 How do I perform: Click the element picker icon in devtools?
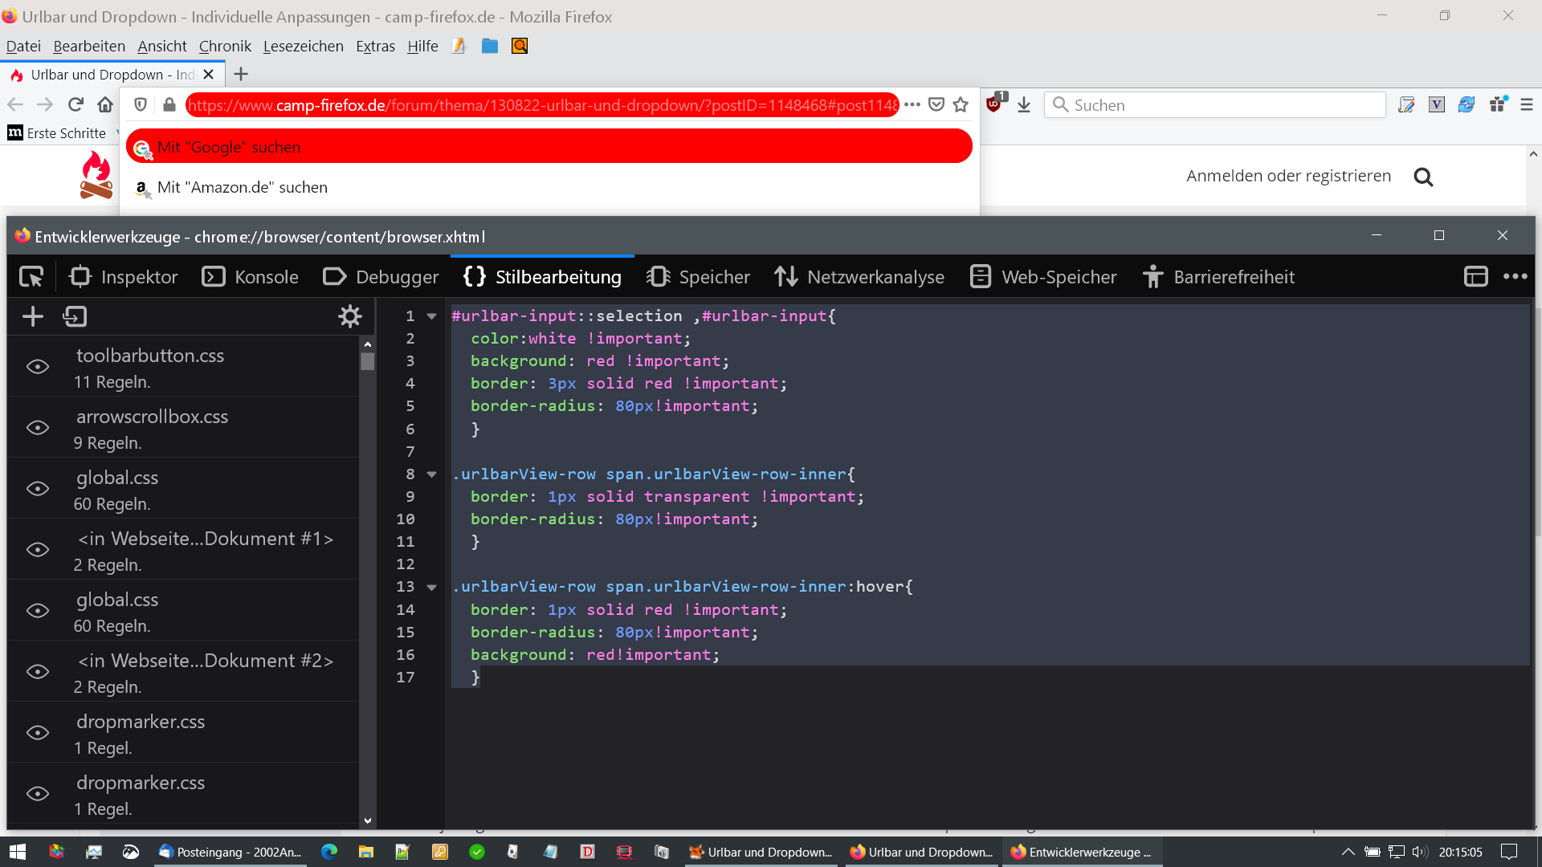[x=31, y=277]
